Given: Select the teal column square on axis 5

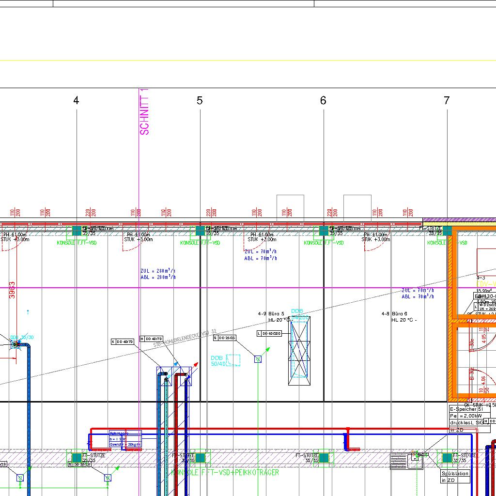Looking at the screenshot, I should pos(200,231).
